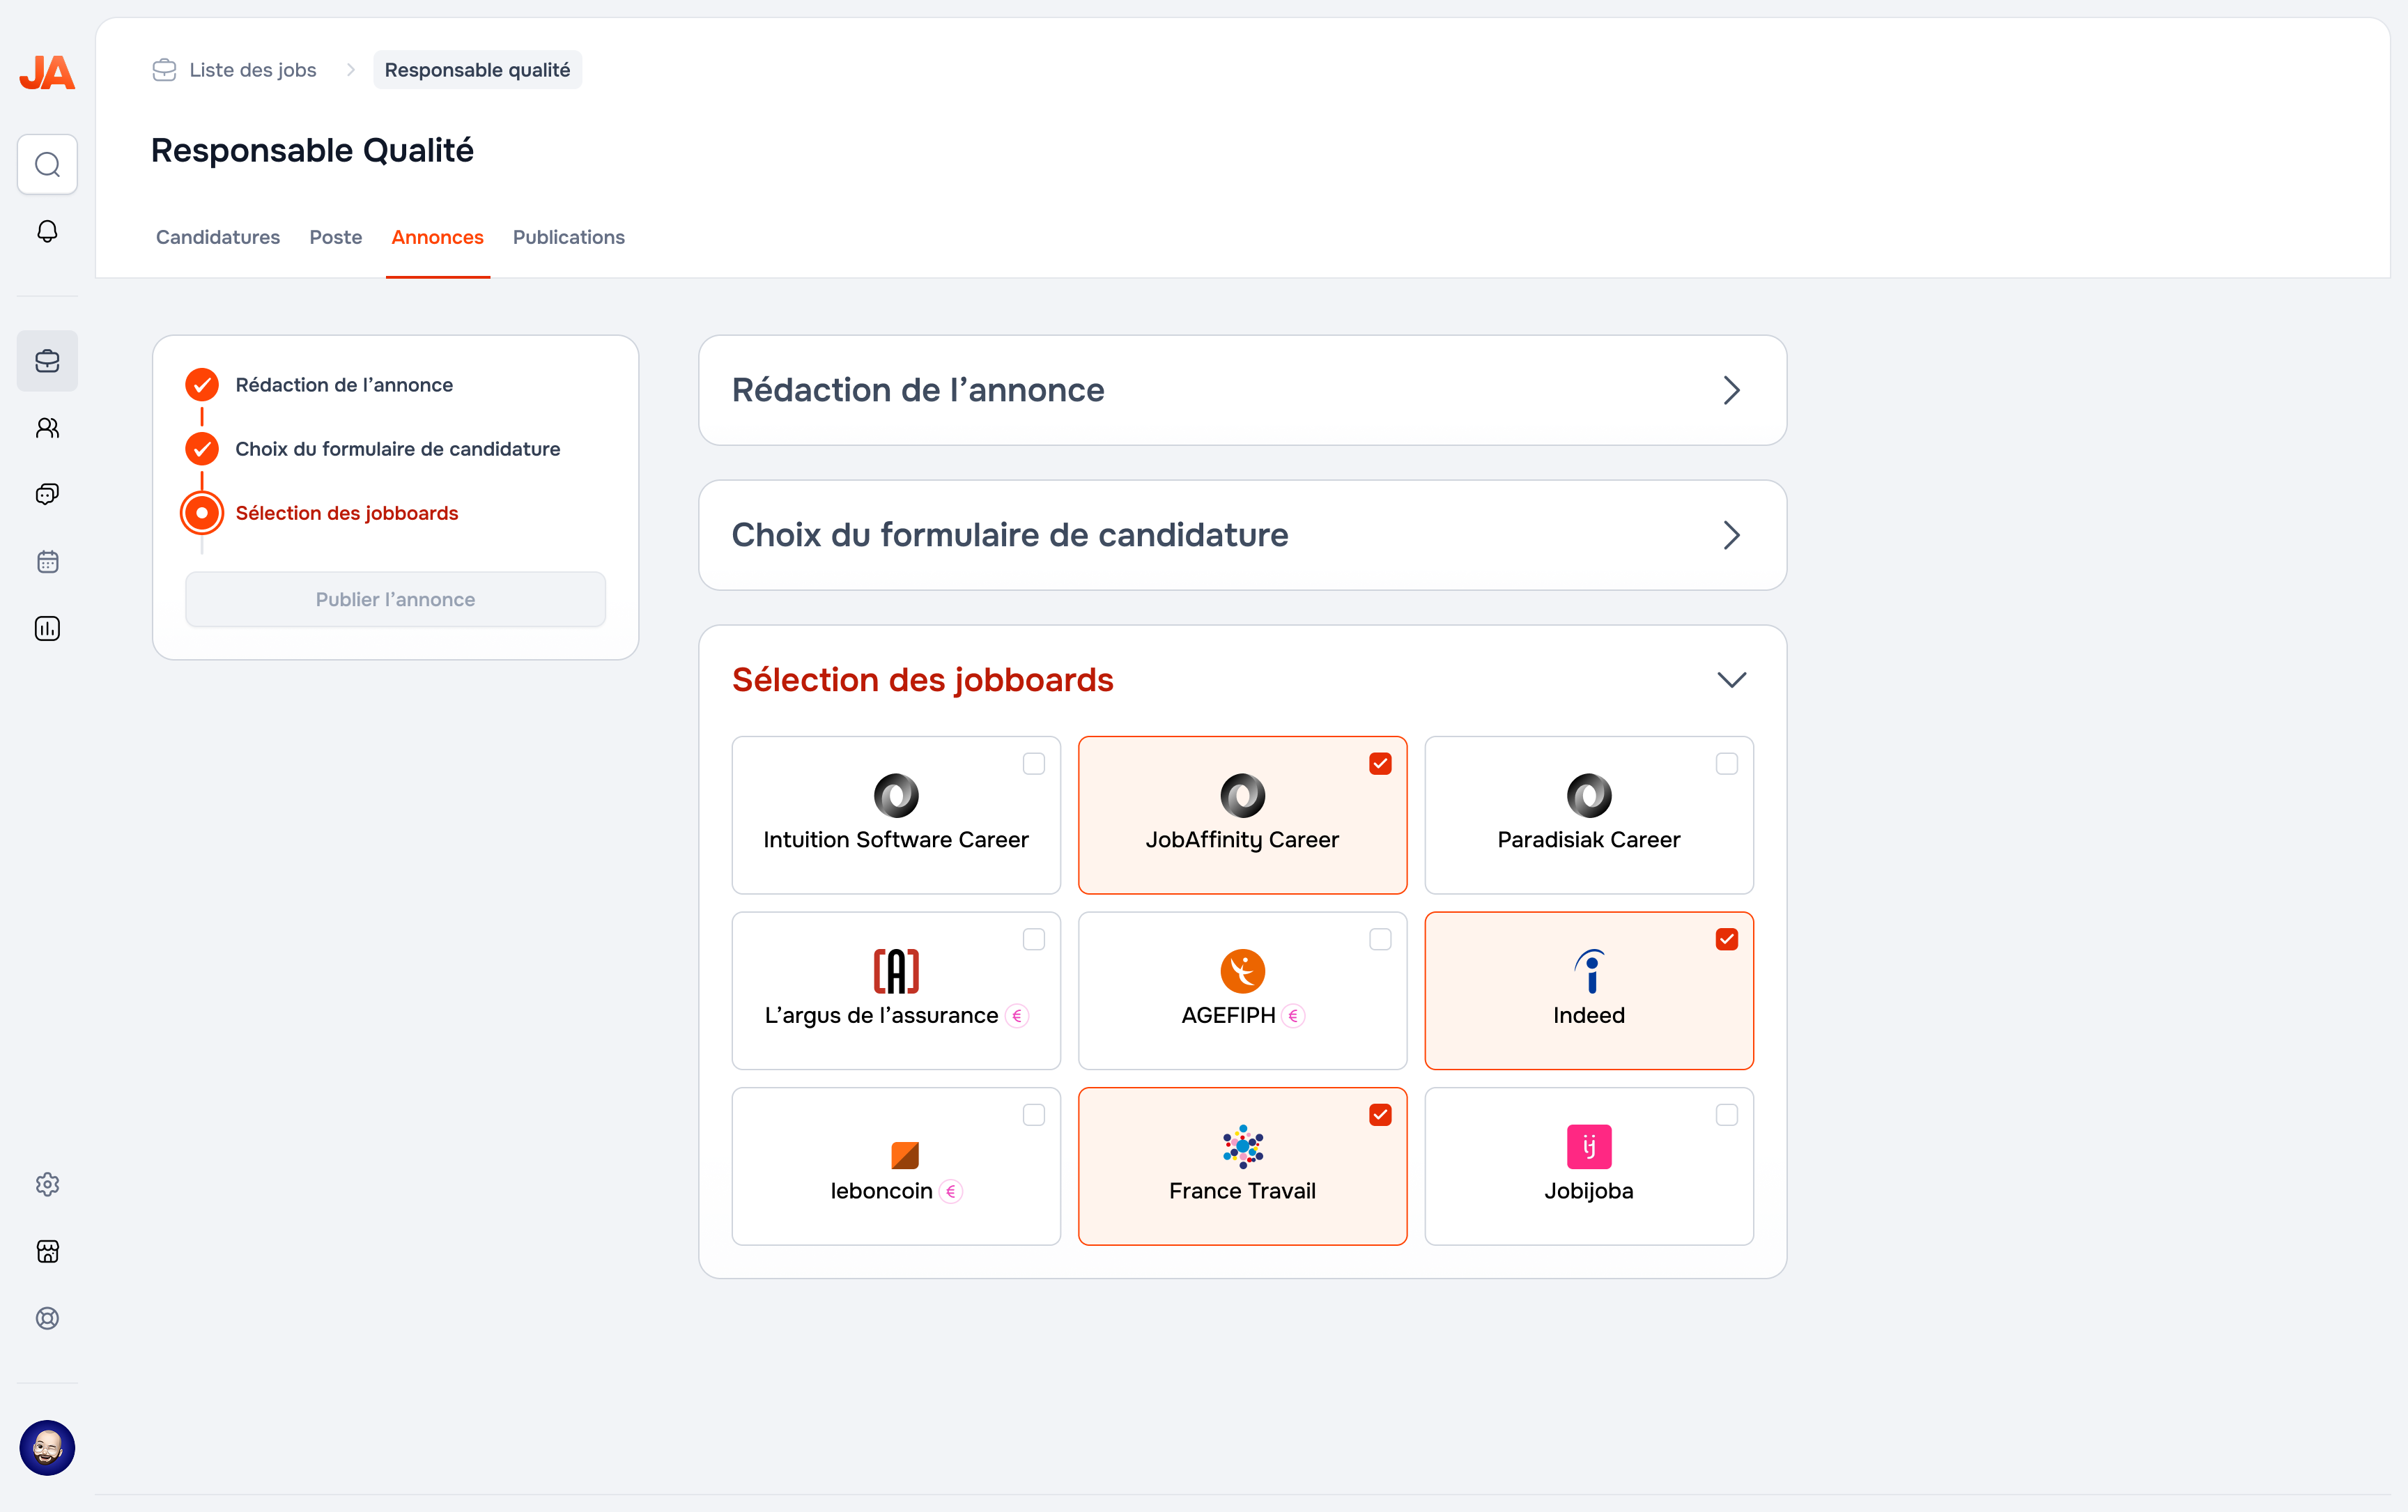Enable the AGEFIPH jobboard checkbox
This screenshot has width=2408, height=1512.
tap(1380, 938)
